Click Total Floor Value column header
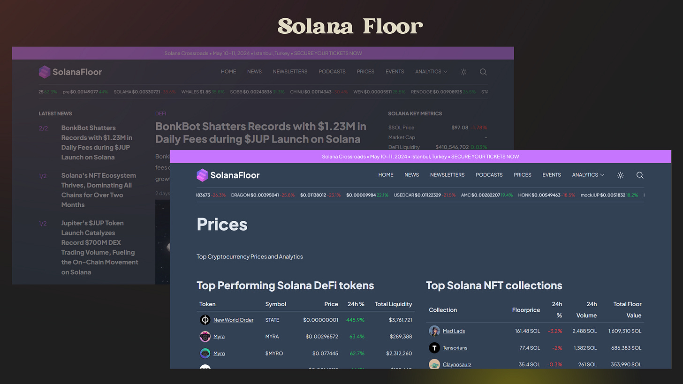This screenshot has height=384, width=683. coord(627,310)
